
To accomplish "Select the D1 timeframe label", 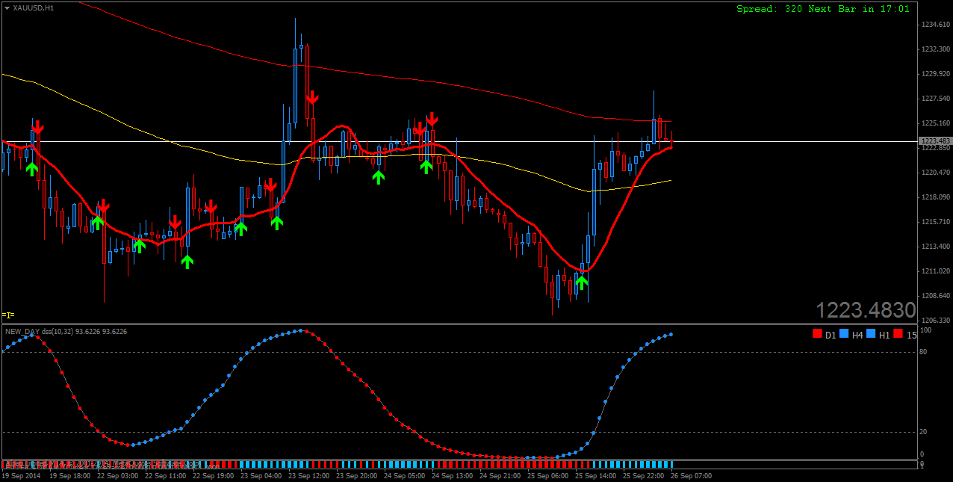I will click(x=831, y=335).
